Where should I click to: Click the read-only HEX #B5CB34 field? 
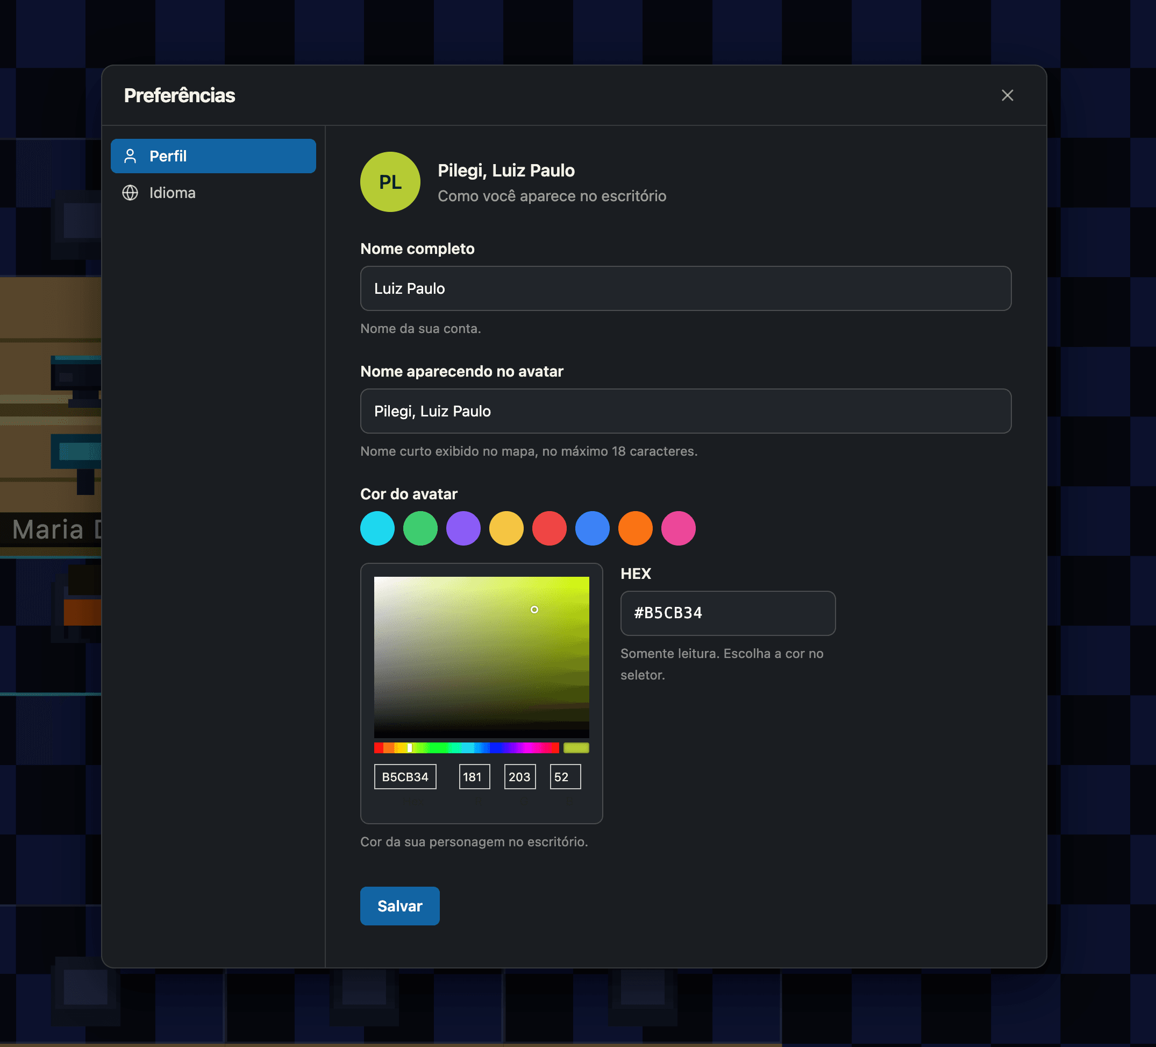pos(727,613)
